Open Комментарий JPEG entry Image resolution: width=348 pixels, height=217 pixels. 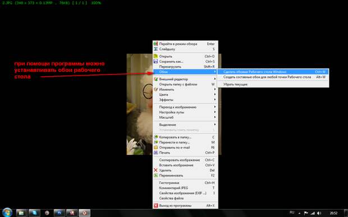[x=185, y=188]
